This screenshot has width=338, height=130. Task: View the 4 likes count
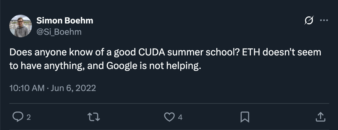tap(180, 118)
